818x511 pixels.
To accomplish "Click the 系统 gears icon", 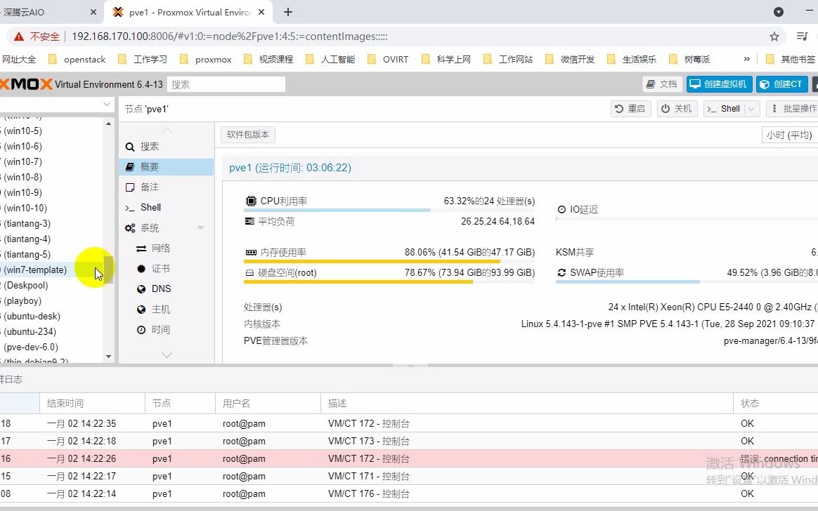I will [x=130, y=228].
